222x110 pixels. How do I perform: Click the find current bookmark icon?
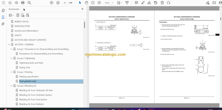(28, 15)
